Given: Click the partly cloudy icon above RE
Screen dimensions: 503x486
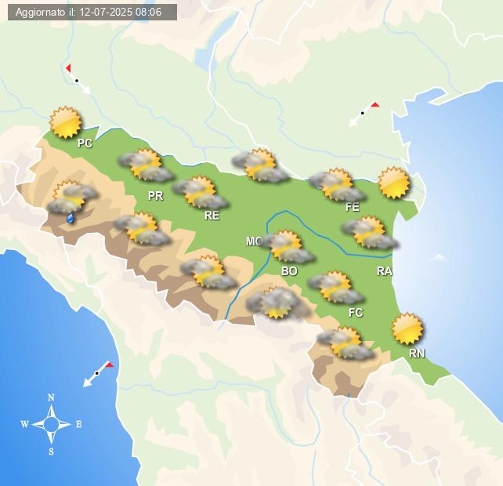Looking at the screenshot, I should point(201,192).
